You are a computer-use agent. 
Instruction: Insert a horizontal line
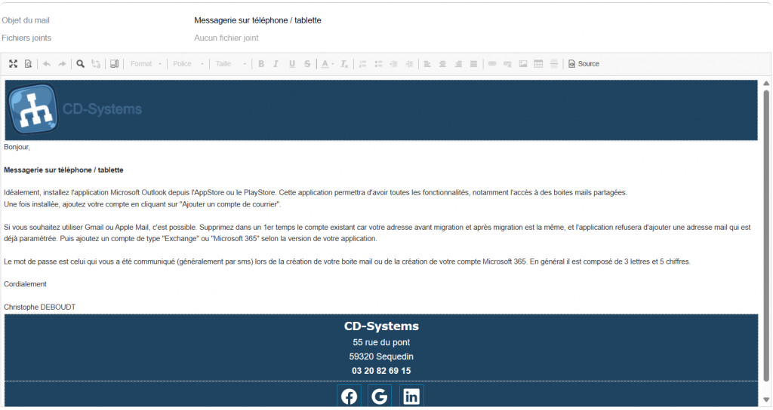(x=554, y=64)
